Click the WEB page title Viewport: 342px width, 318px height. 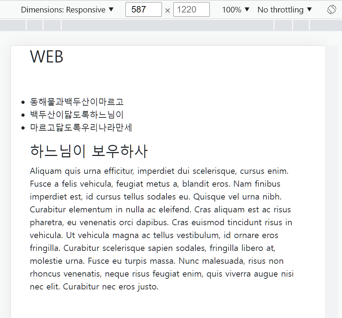[47, 57]
